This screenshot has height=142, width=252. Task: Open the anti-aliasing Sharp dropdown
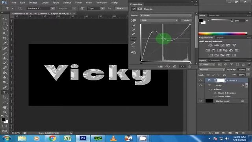click(121, 8)
